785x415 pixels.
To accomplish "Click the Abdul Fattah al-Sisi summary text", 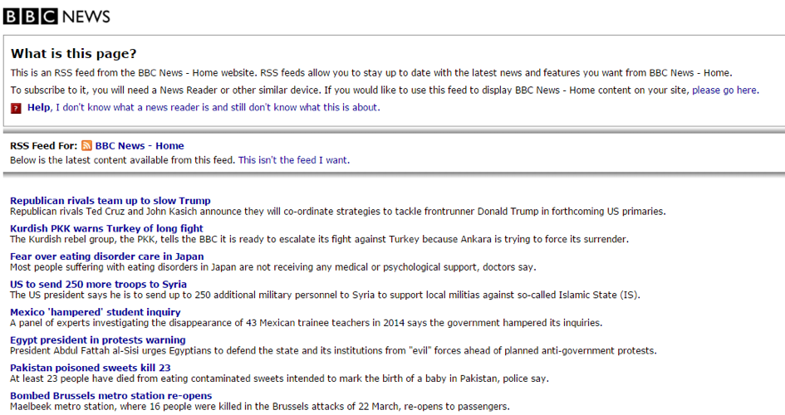I will [x=333, y=350].
